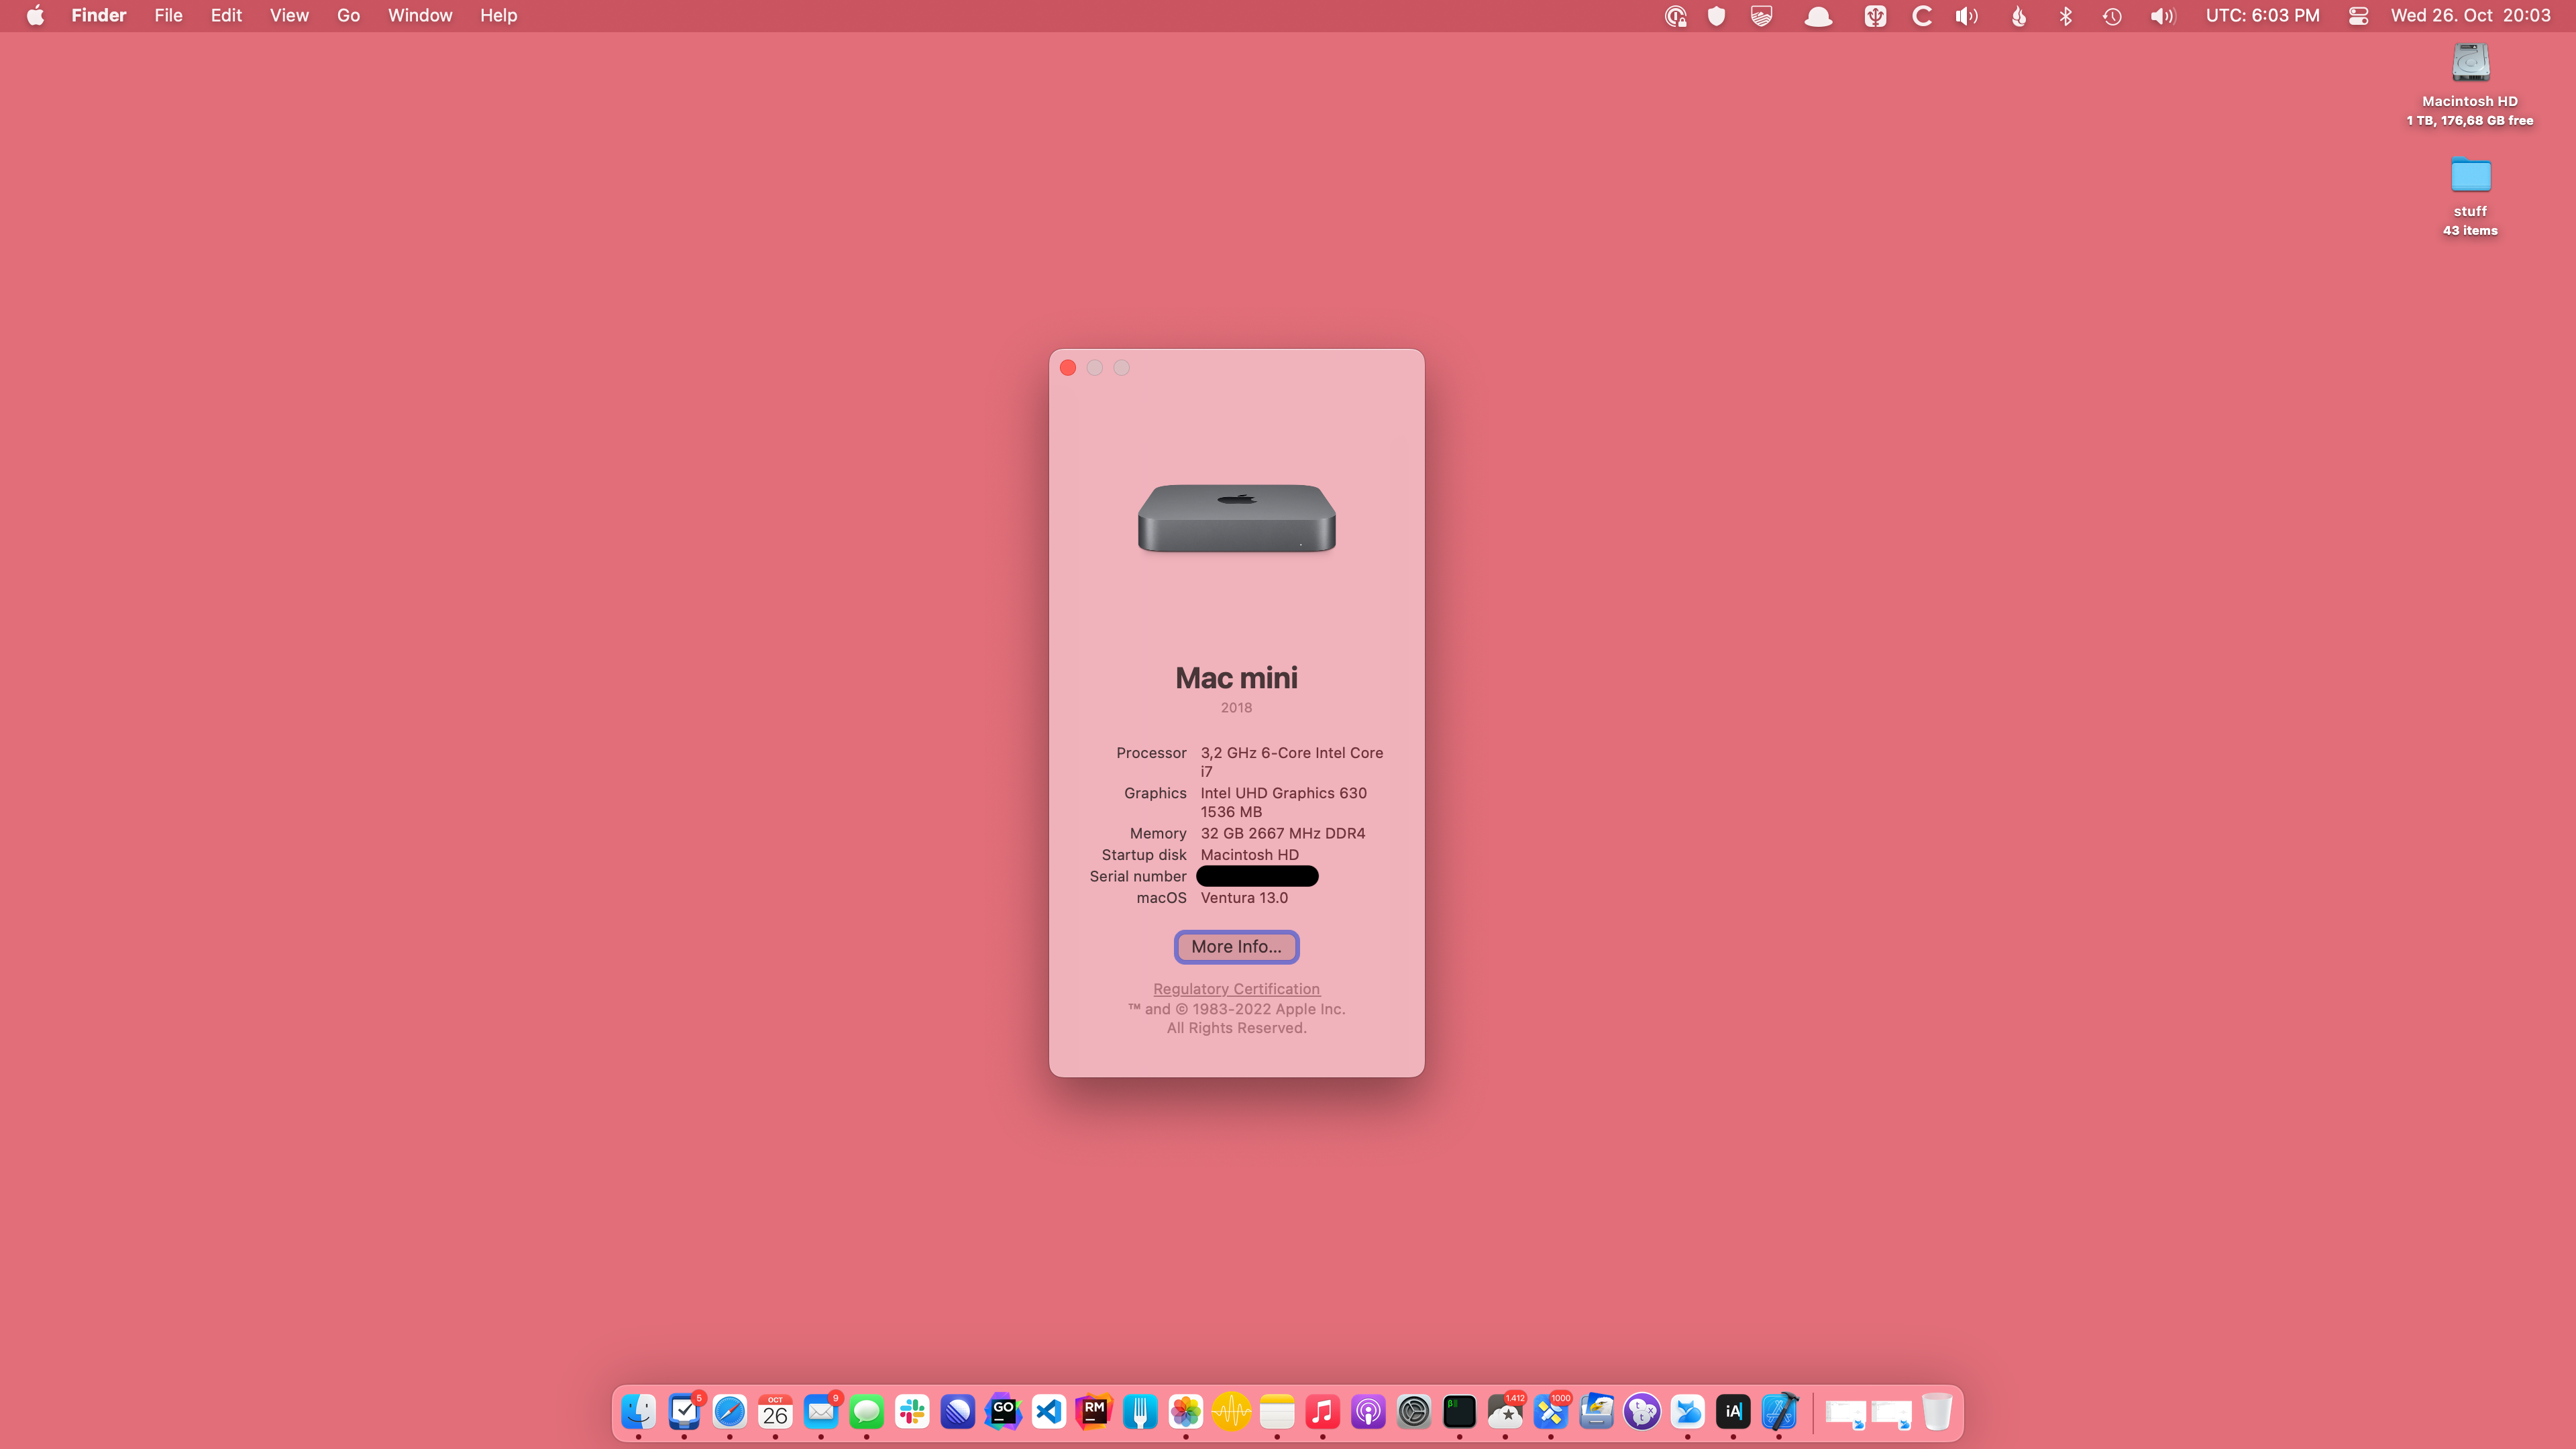
Task: Open the Go menu
Action: pyautogui.click(x=348, y=16)
